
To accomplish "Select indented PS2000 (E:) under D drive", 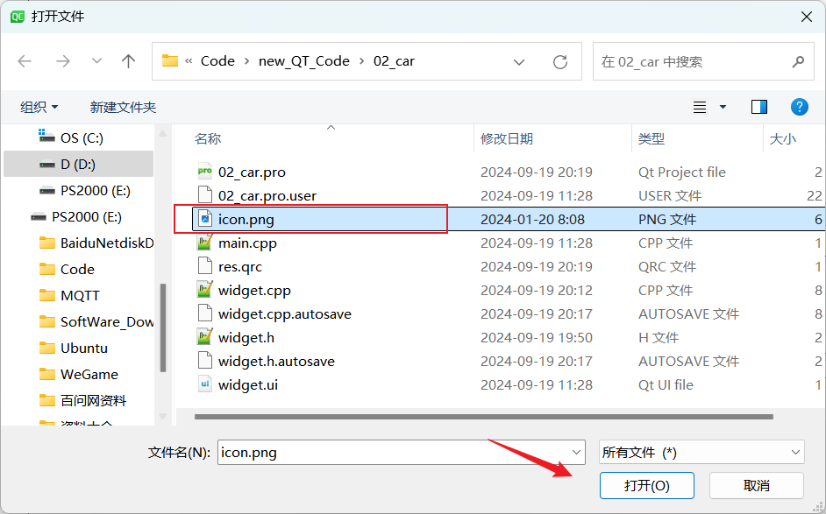I will [x=87, y=190].
